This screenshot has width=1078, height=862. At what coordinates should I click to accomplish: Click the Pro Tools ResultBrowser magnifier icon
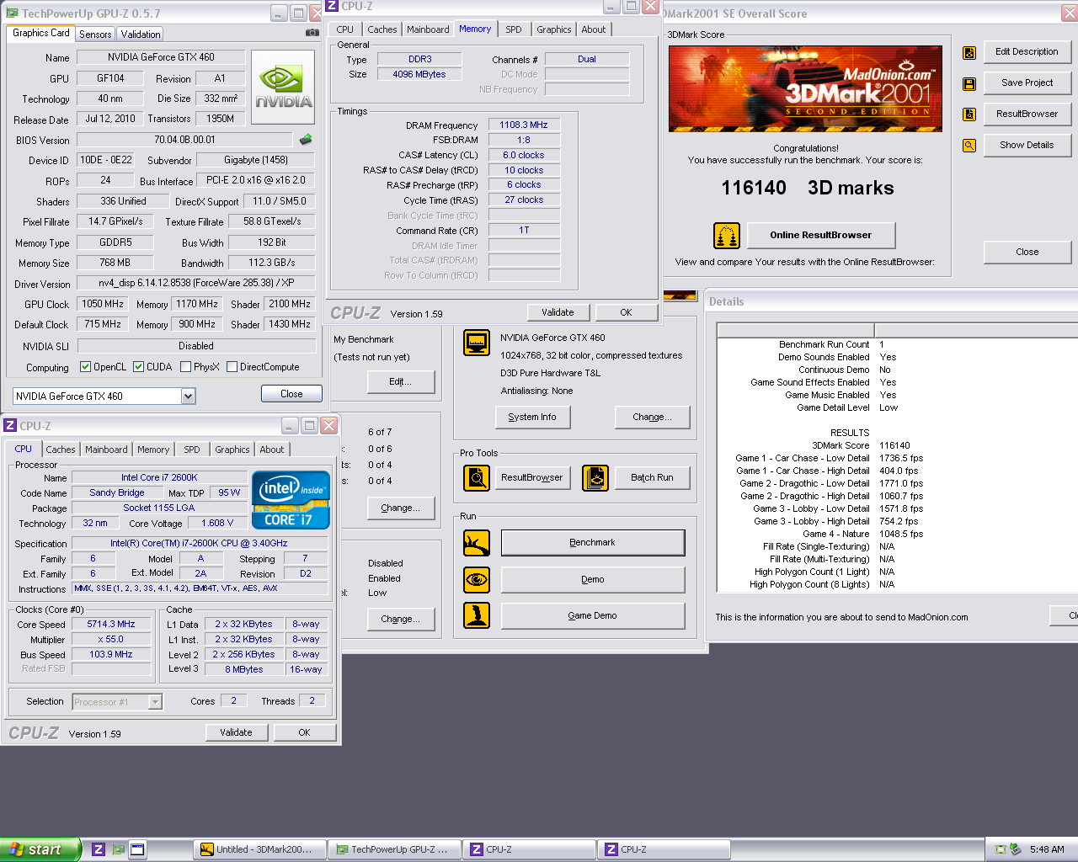[477, 478]
